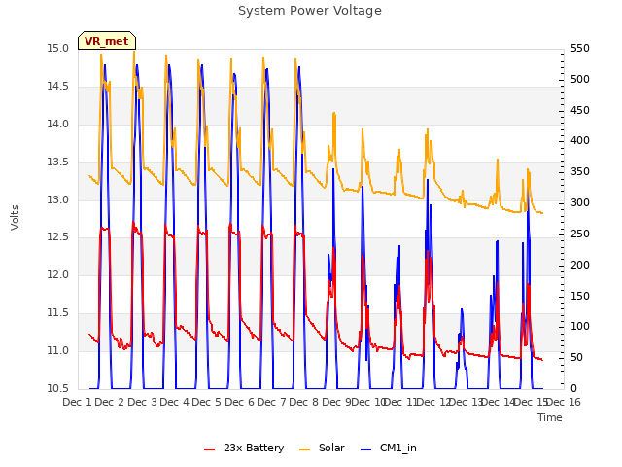Click the 350 right axis tick label

[580, 172]
